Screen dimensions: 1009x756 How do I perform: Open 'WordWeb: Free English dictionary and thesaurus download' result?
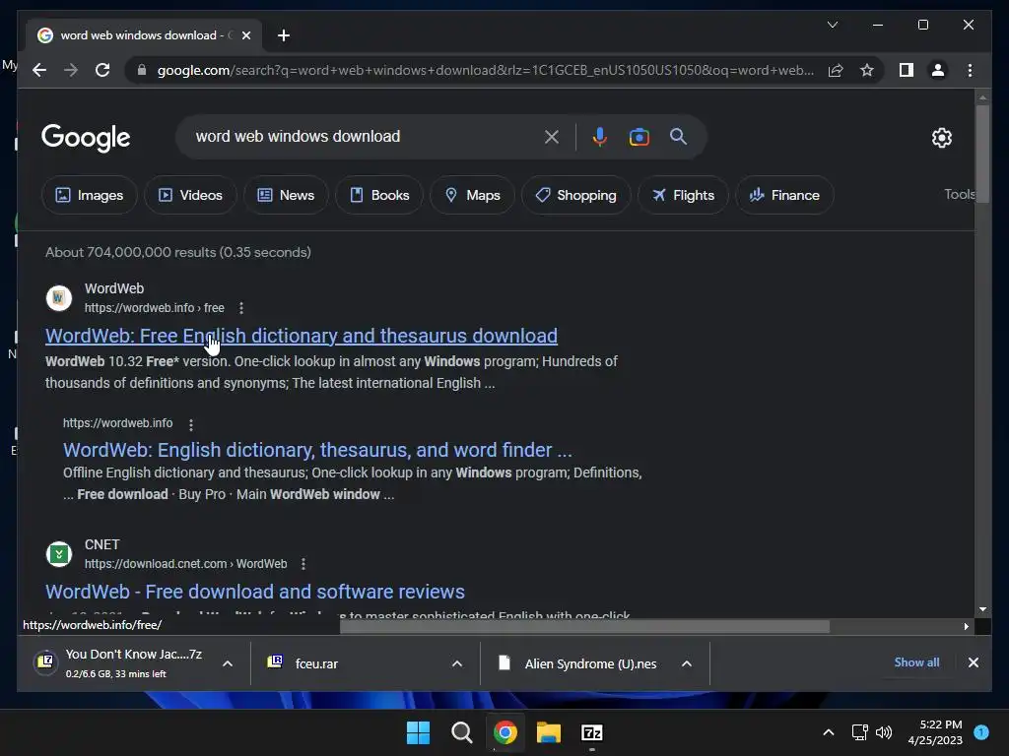[302, 336]
